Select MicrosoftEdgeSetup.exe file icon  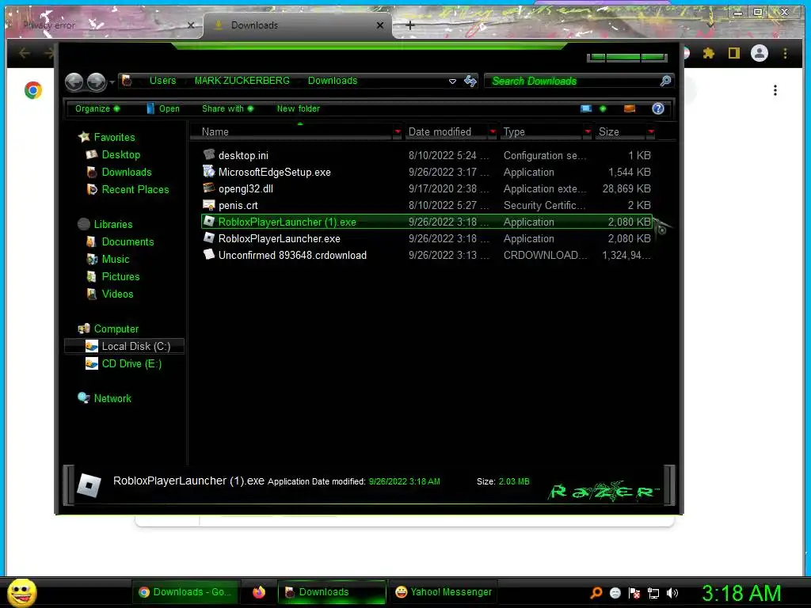click(209, 171)
